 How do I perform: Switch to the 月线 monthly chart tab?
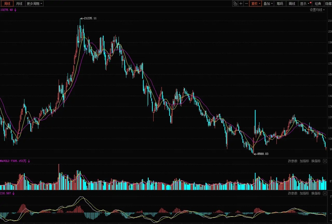pyautogui.click(x=19, y=4)
